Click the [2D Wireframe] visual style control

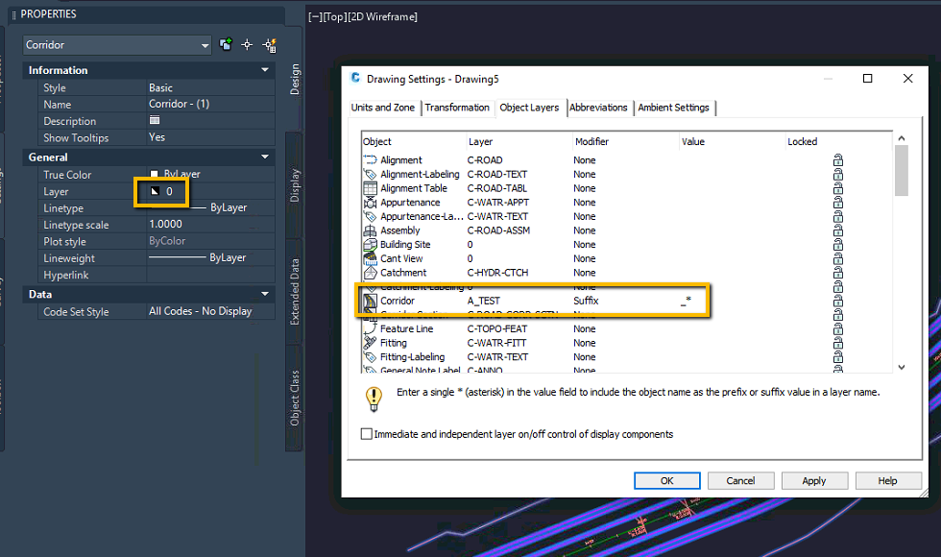[383, 17]
